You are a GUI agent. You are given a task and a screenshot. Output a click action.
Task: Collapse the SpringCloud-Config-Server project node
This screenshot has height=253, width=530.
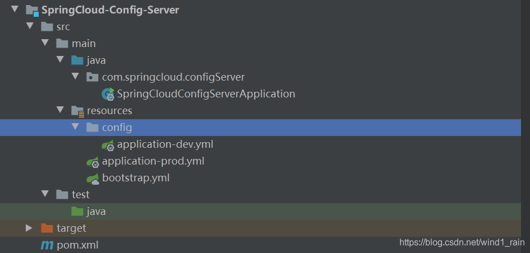tap(15, 9)
